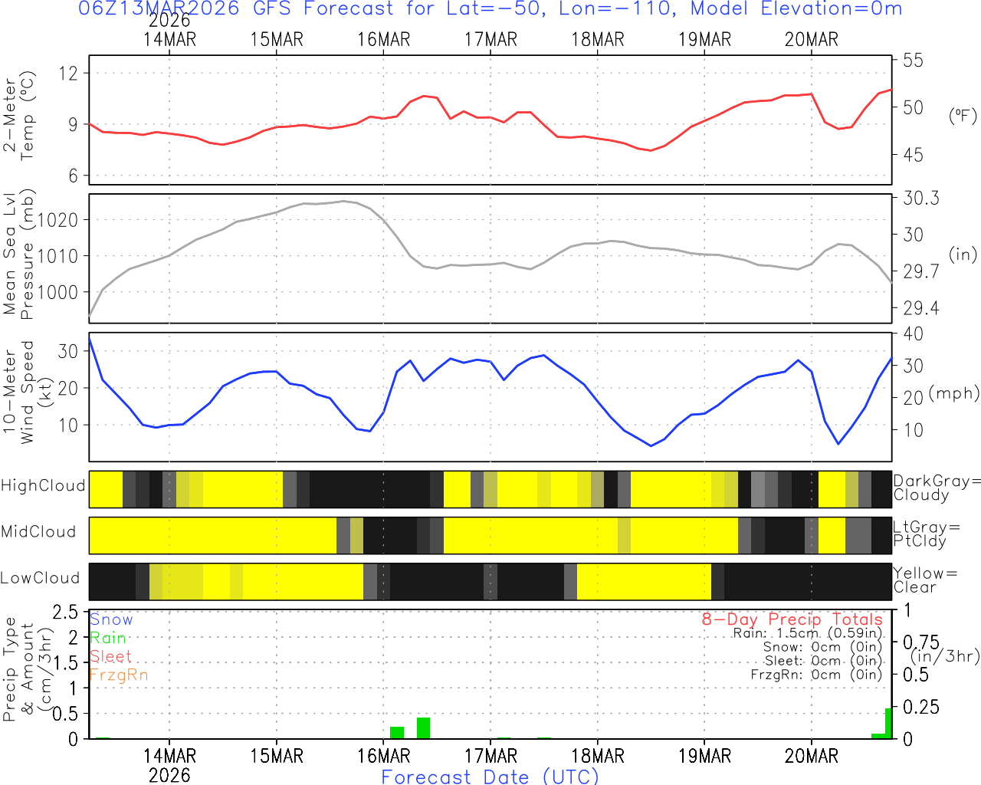Screen dimensions: 981x785
Task: Click the Mean Sea Lvl Pressure axis title
Action: coord(19,255)
